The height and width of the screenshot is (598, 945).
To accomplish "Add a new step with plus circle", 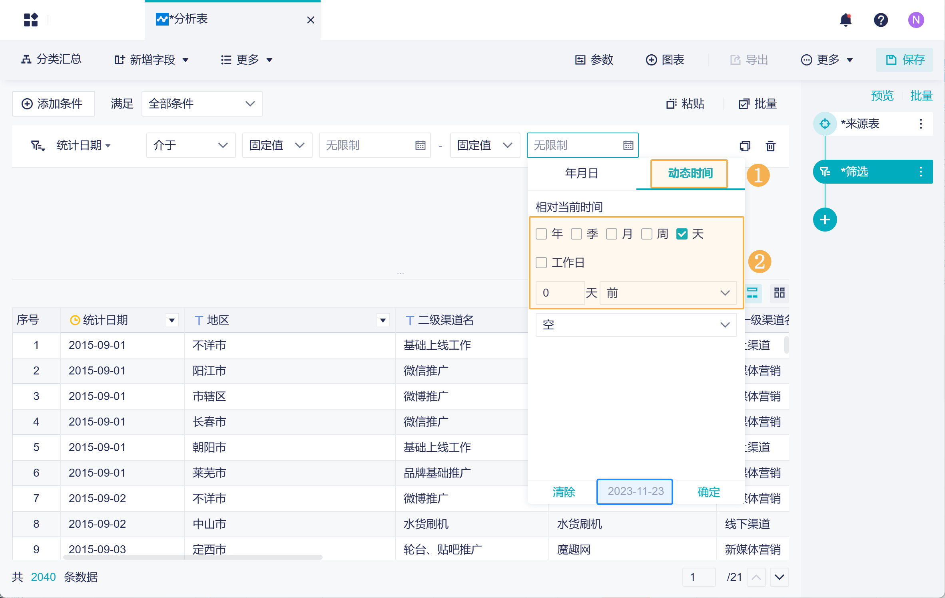I will (825, 220).
